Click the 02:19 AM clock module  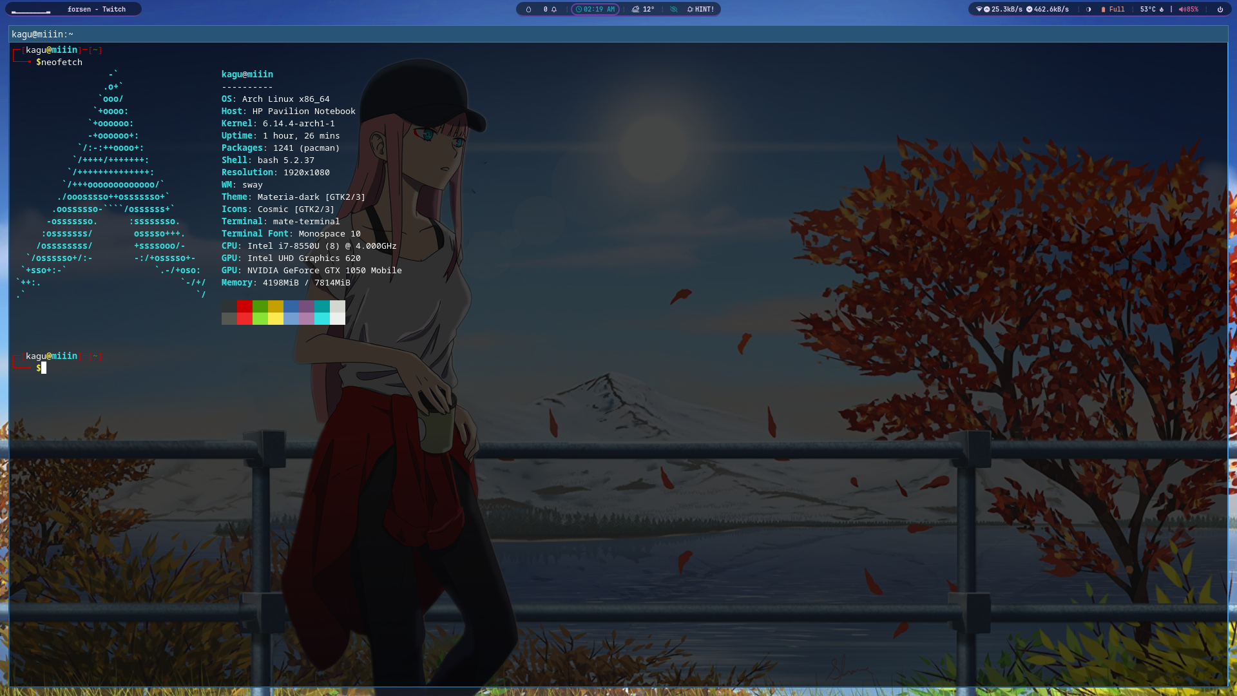coord(595,10)
